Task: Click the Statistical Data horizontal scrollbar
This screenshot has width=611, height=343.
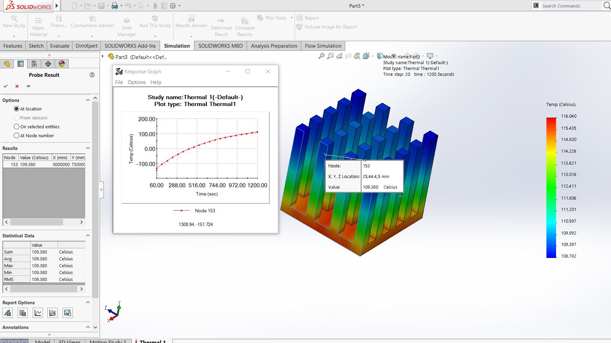Action: point(44,289)
